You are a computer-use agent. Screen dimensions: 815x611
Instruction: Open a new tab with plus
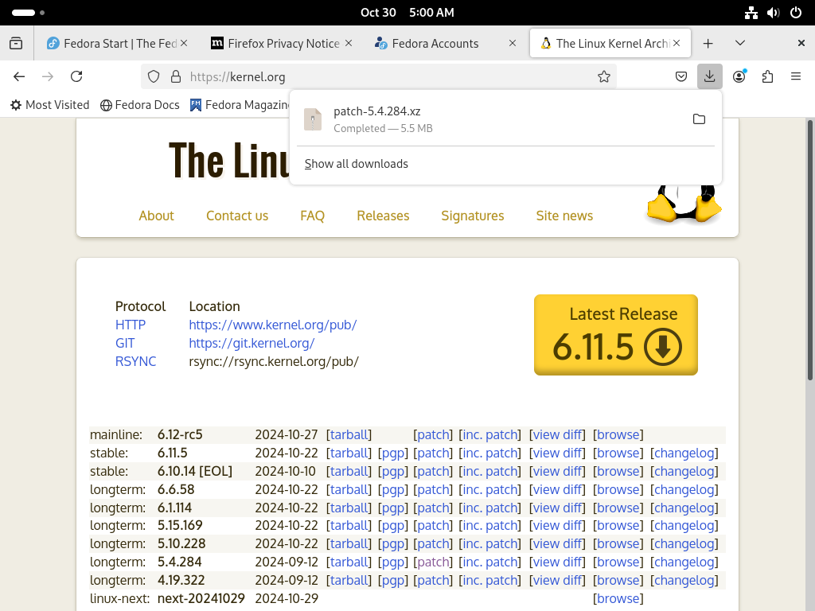coord(708,44)
